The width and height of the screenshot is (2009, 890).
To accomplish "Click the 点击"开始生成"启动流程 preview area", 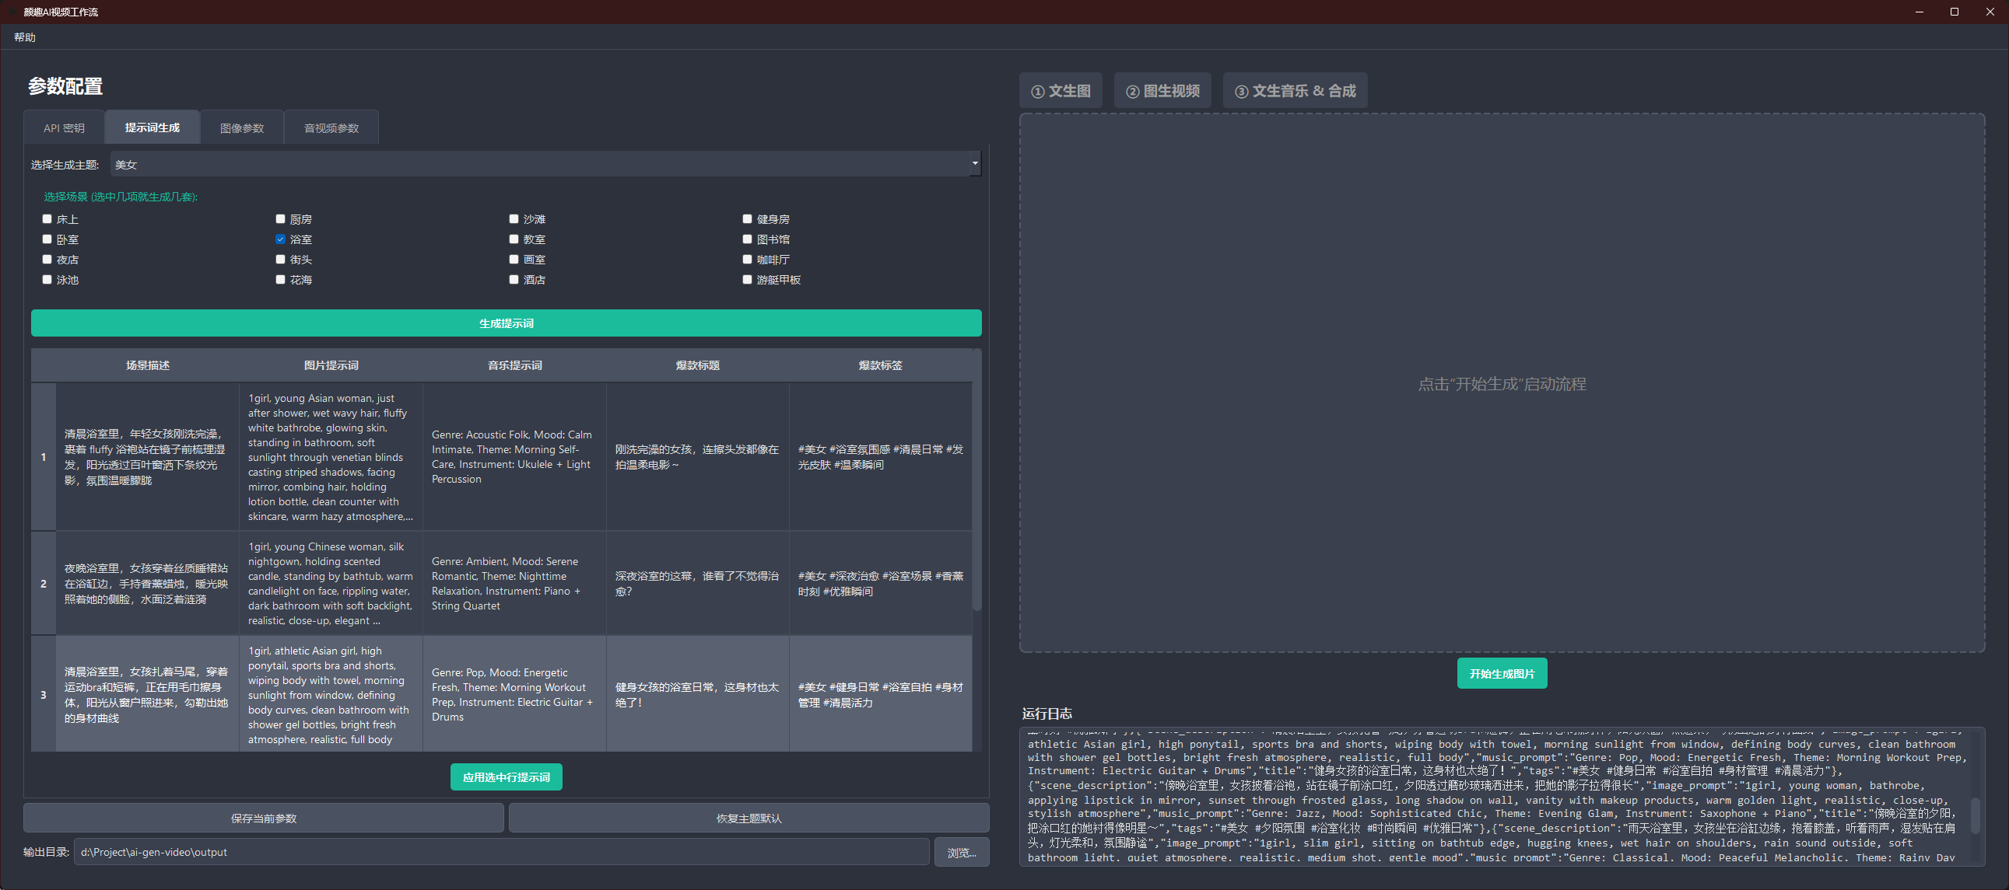I will pyautogui.click(x=1502, y=383).
